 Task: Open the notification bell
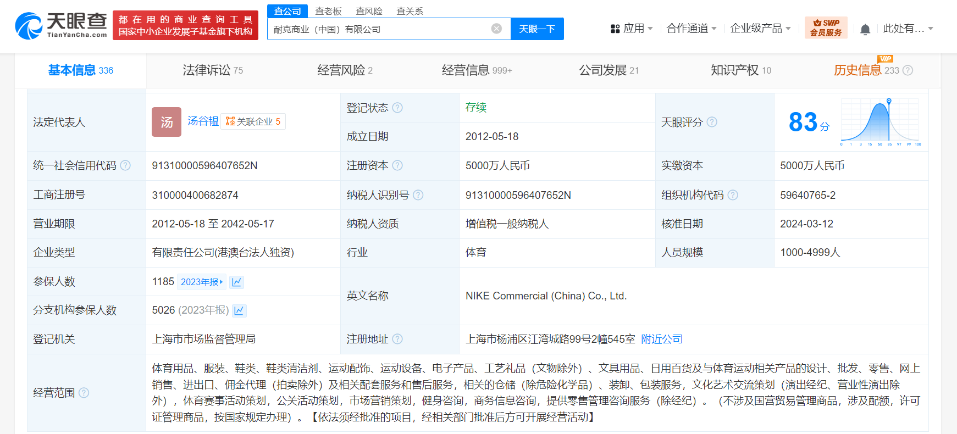(865, 29)
